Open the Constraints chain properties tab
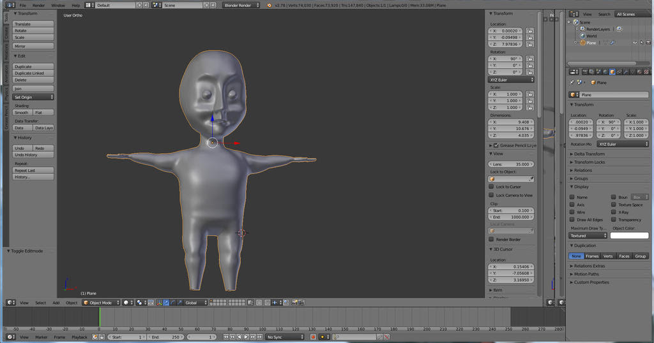Image resolution: width=654 pixels, height=343 pixels. (x=619, y=72)
